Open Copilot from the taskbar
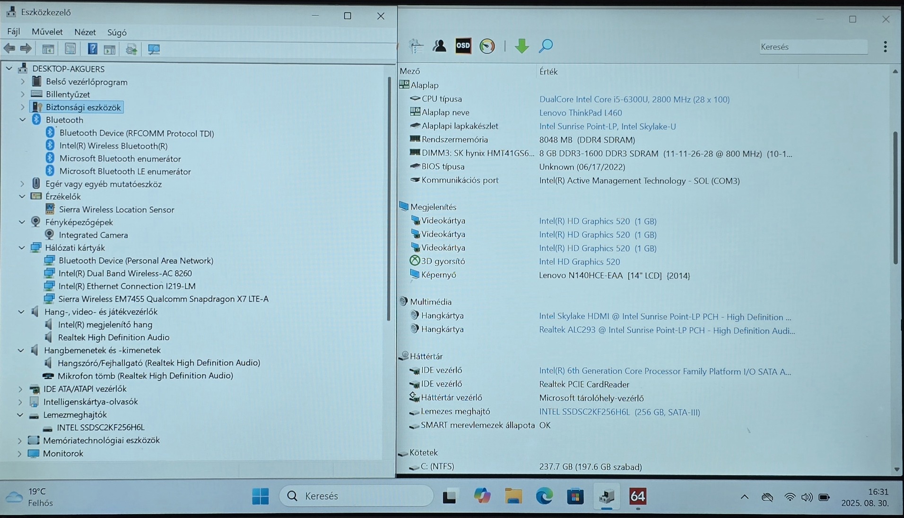904x518 pixels. [482, 496]
